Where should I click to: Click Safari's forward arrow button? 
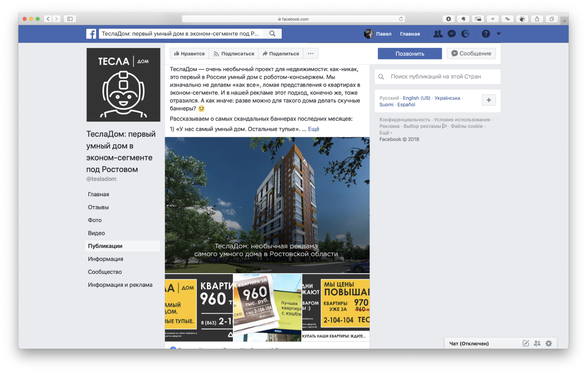coord(57,19)
